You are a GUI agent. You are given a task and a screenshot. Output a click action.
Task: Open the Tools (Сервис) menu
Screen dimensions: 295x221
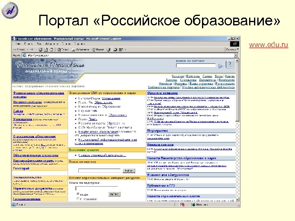click(66, 44)
